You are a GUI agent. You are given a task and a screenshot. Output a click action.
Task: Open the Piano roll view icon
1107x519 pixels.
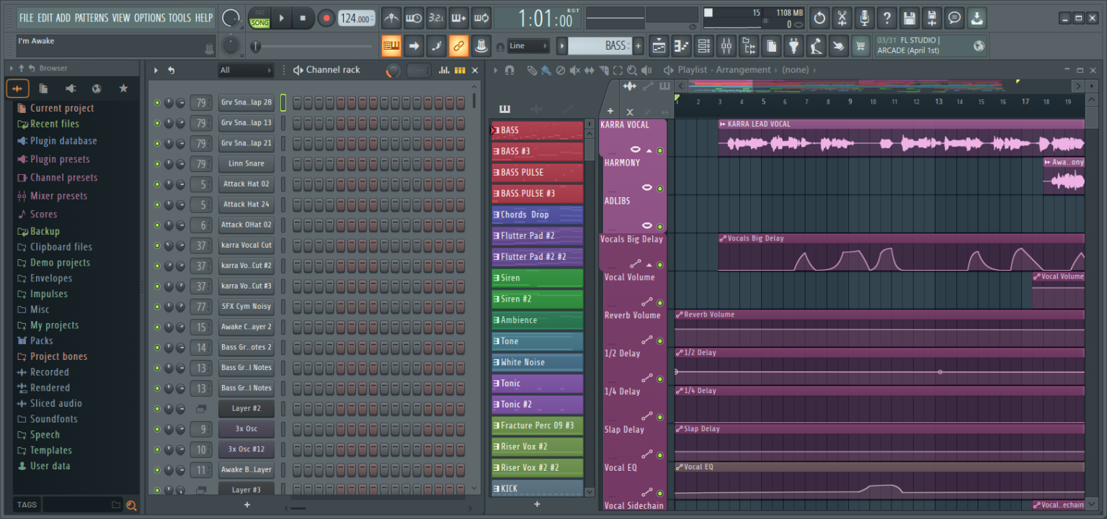click(681, 46)
